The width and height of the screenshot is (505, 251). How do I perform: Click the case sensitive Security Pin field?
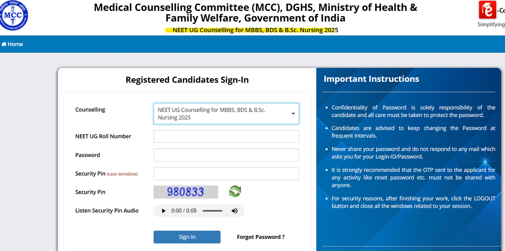point(226,173)
